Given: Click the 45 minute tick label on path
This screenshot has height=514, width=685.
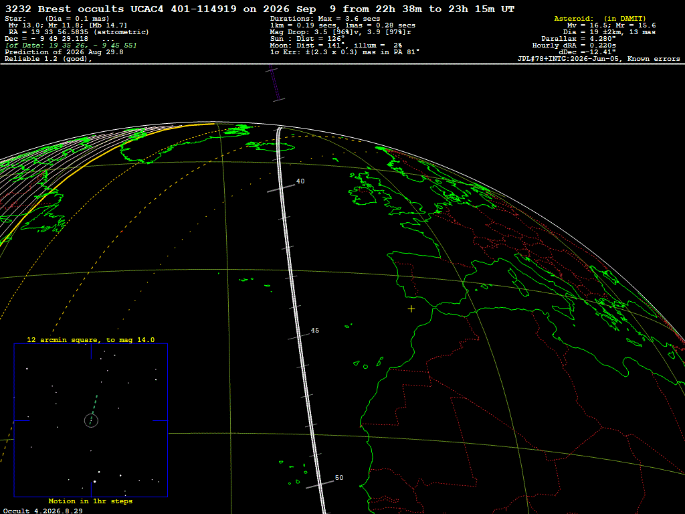Looking at the screenshot, I should [x=315, y=331].
